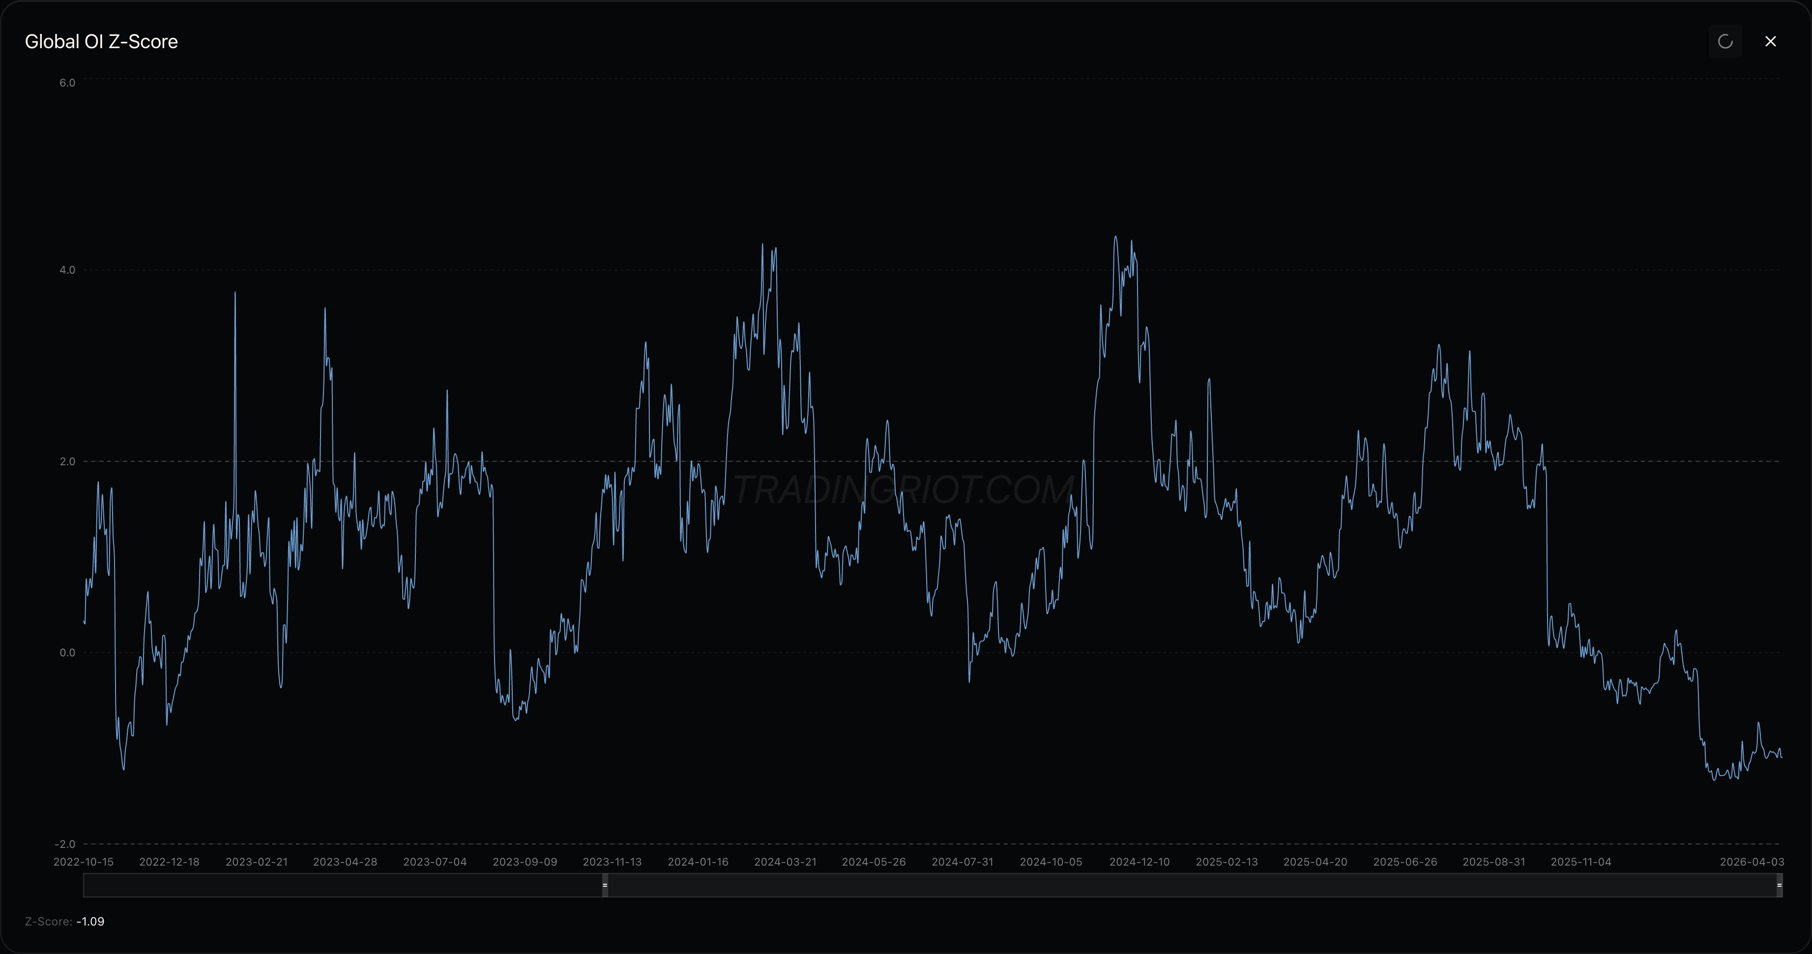Click the 'Global OI Z-Score' title text
The image size is (1812, 954).
click(101, 41)
